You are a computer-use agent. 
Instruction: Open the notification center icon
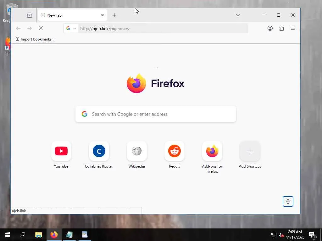point(312,235)
